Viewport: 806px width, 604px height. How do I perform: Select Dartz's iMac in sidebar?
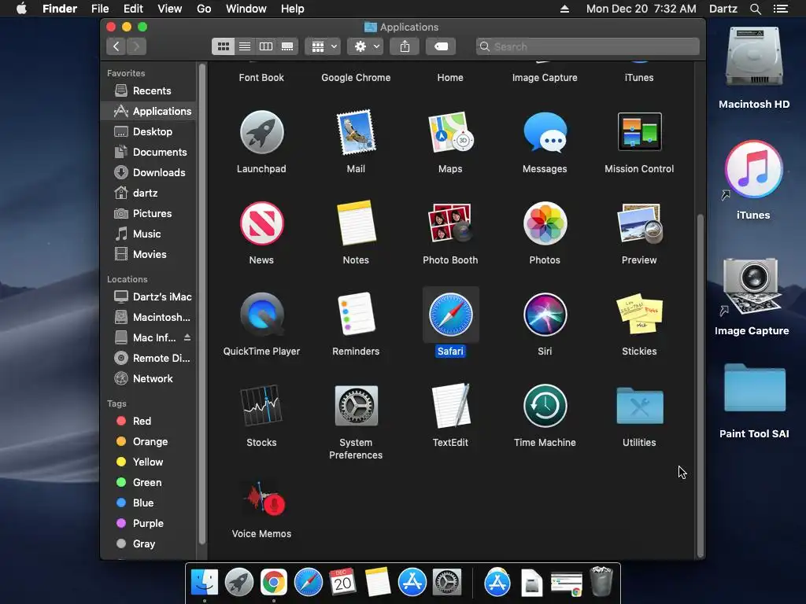click(149, 296)
